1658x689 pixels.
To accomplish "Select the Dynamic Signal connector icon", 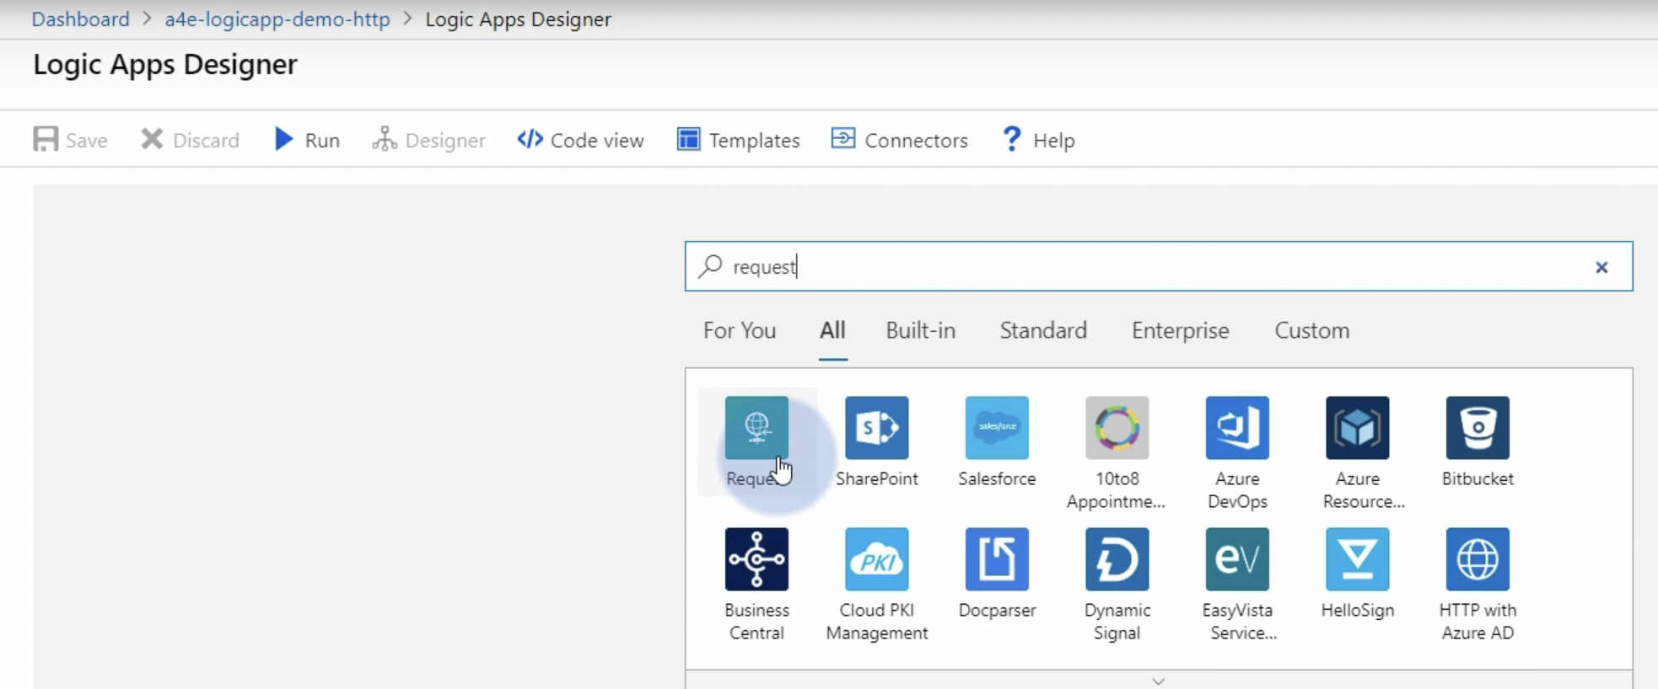I will point(1117,559).
